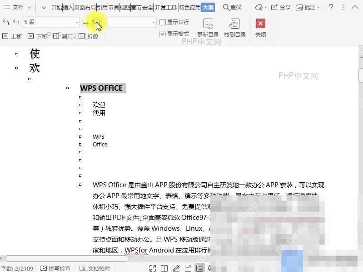Click 更新目录 update TOC icon

pos(208,28)
